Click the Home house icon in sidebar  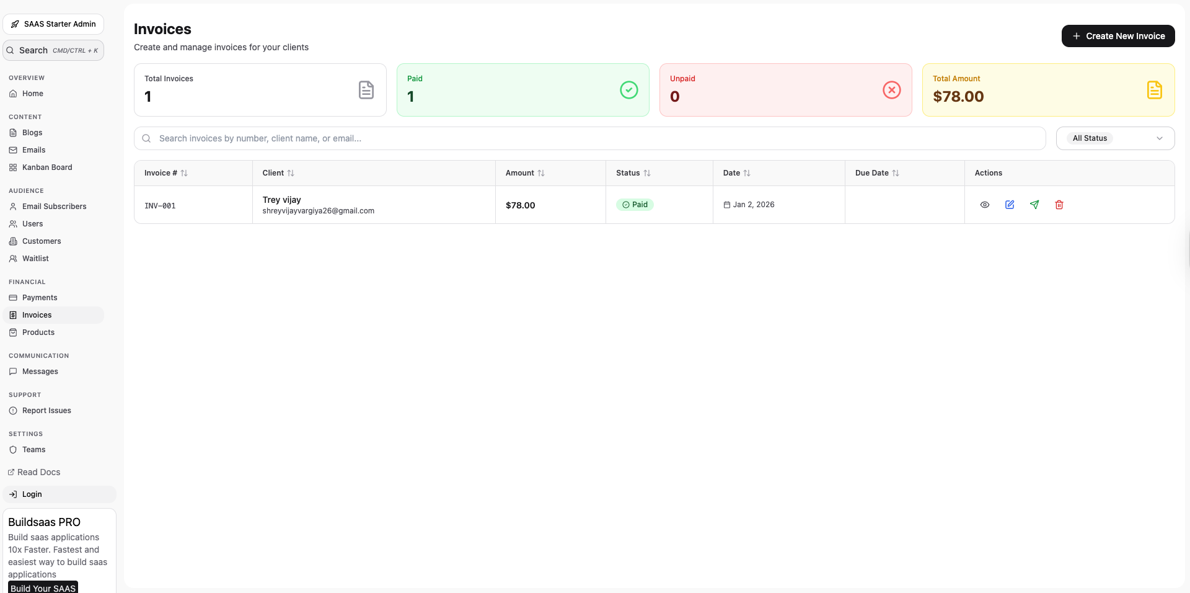click(13, 94)
